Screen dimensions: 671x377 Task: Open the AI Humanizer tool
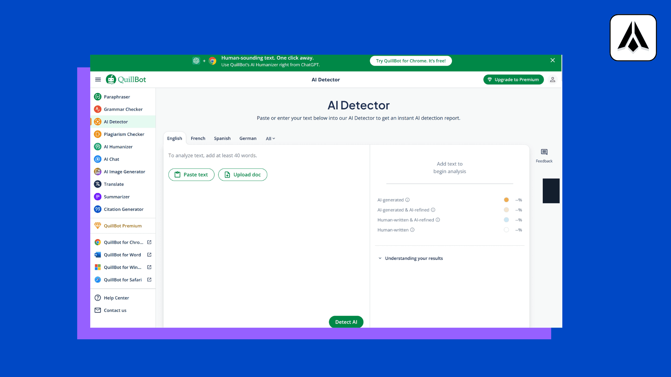click(x=118, y=147)
